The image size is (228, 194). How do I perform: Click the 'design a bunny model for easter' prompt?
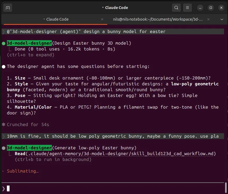point(124,31)
